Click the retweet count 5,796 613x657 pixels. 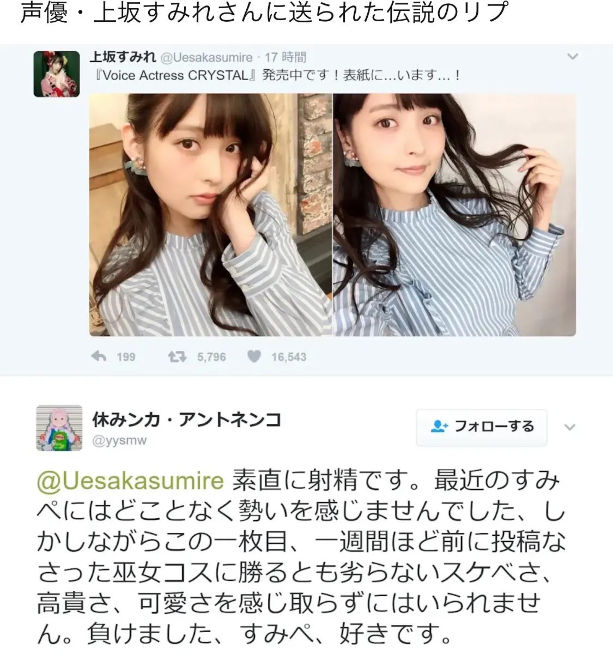pyautogui.click(x=211, y=357)
